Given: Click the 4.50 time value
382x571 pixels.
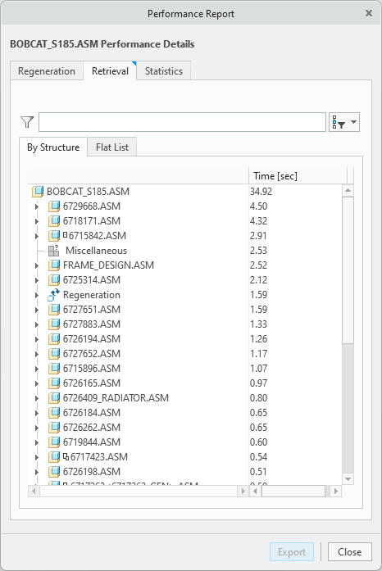Looking at the screenshot, I should coord(259,206).
